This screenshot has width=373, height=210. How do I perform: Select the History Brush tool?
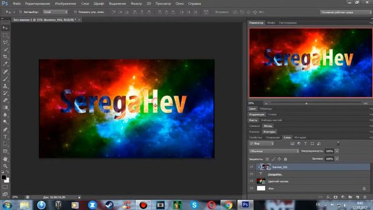[5, 93]
